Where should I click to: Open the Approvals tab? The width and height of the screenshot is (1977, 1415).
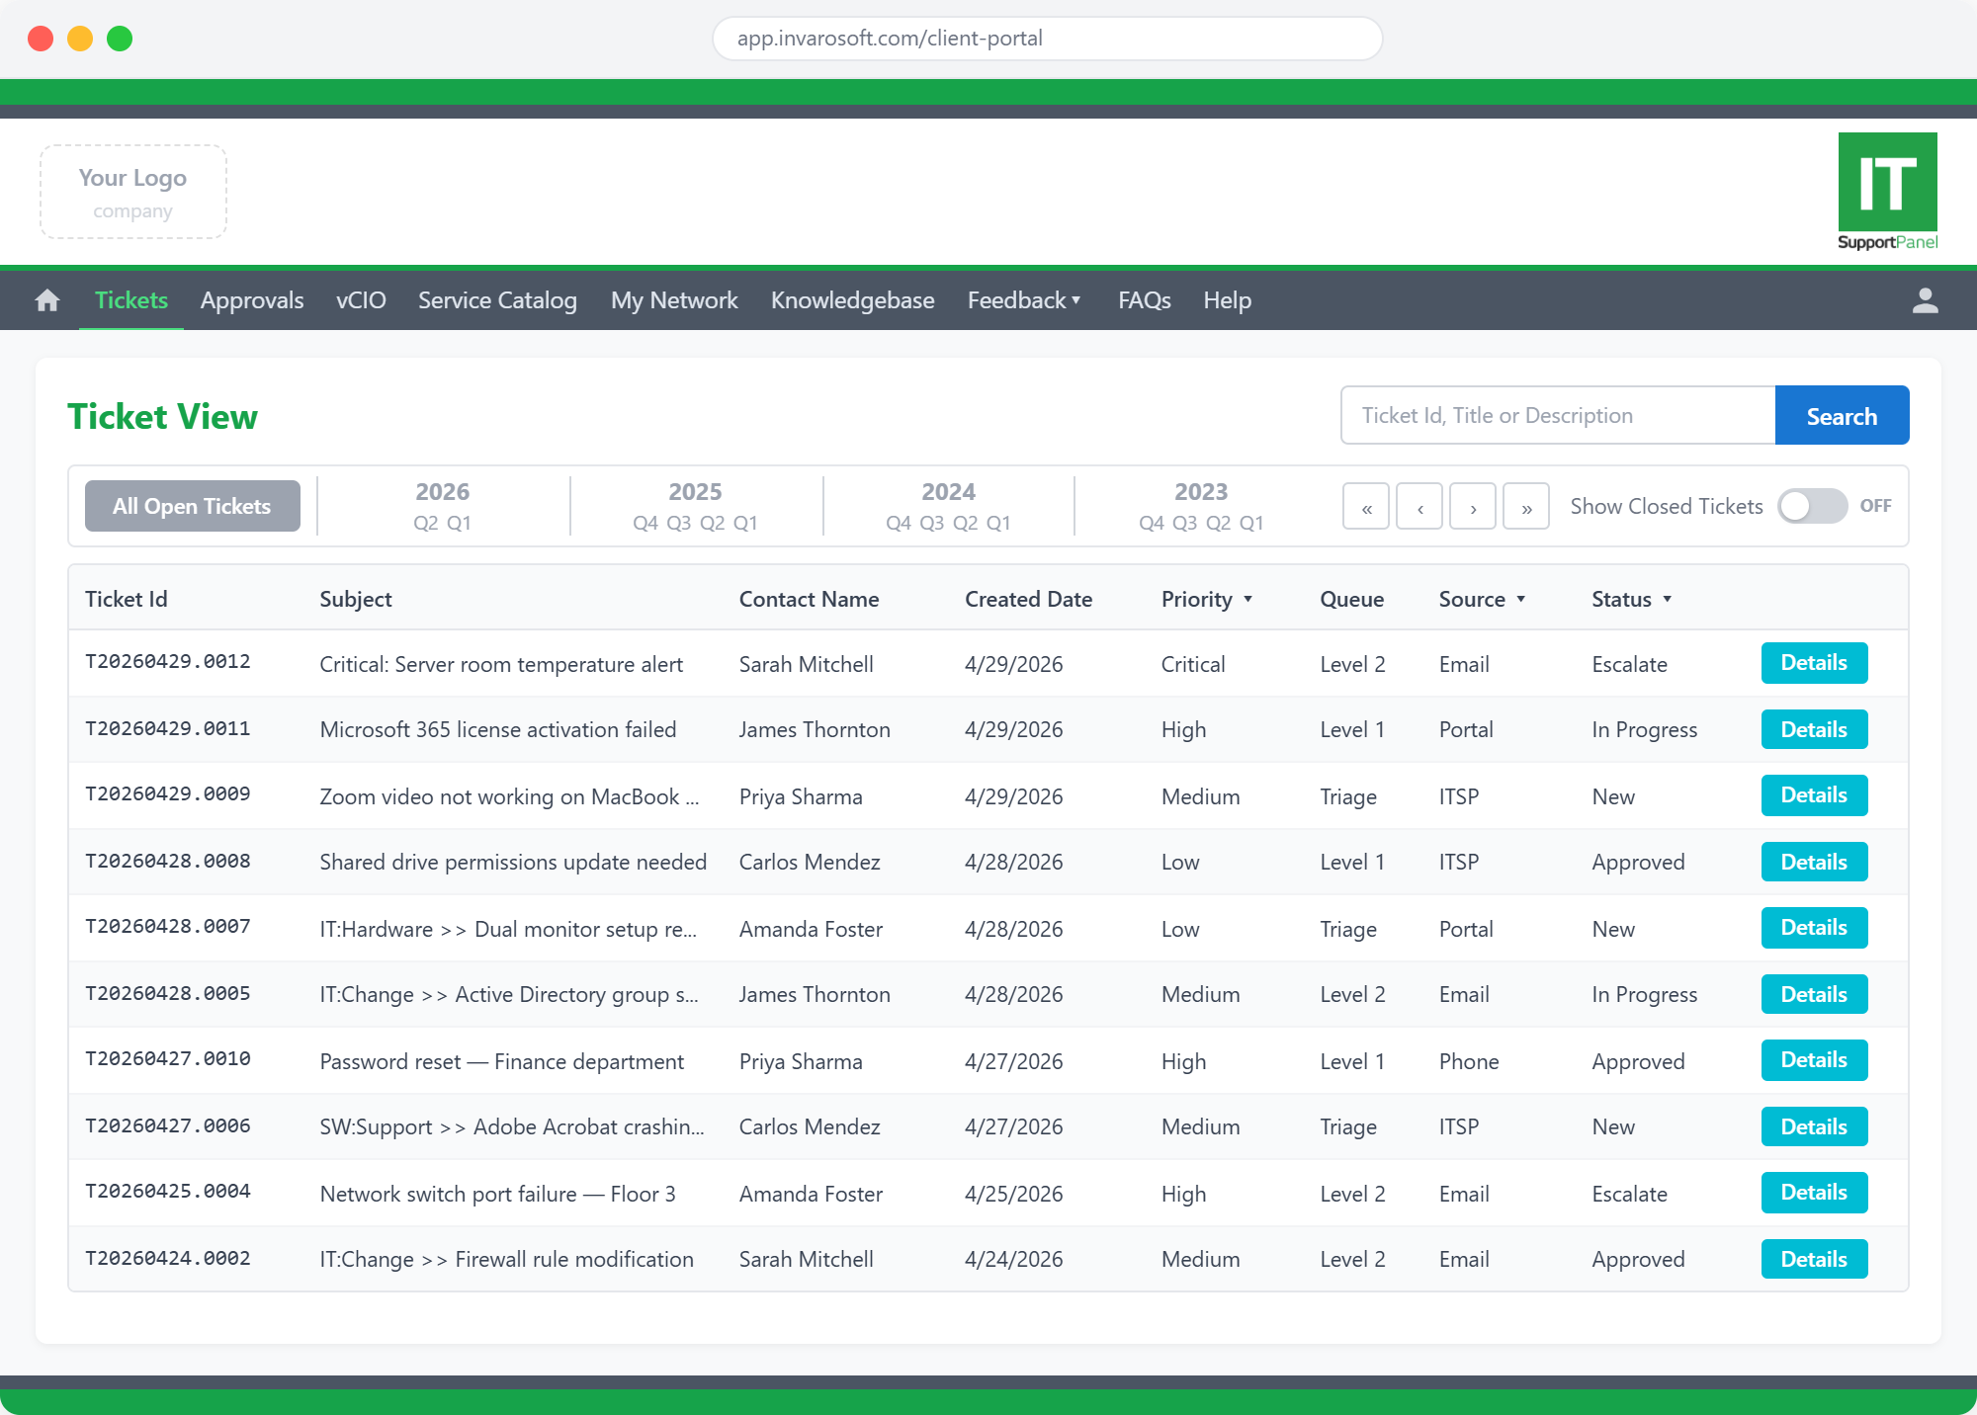(252, 300)
